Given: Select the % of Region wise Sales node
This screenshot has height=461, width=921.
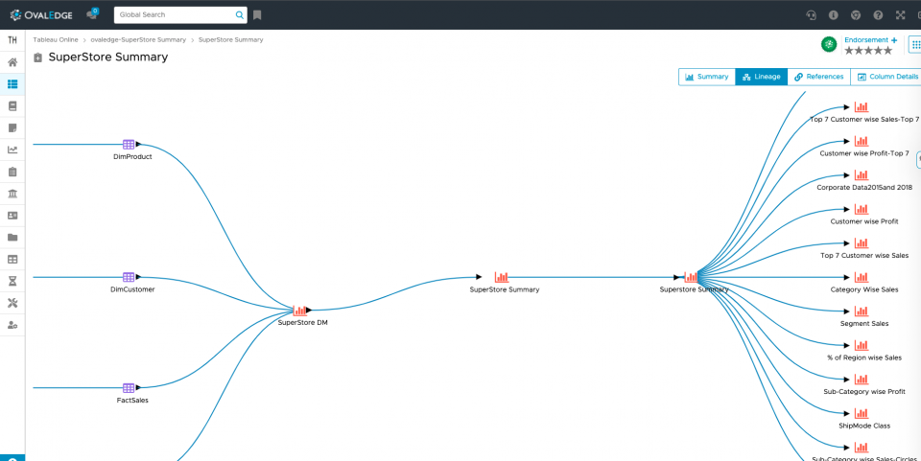Looking at the screenshot, I should [x=862, y=345].
